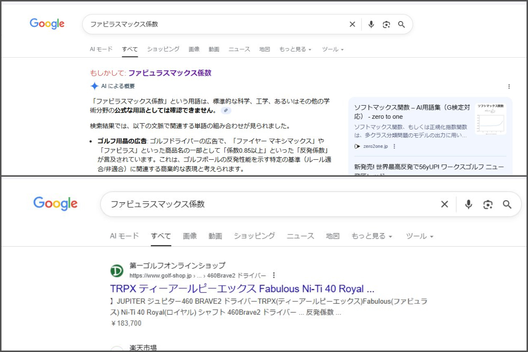
Task: Clear the ファビラスマックス係数 query with the X icon
Action: click(352, 25)
